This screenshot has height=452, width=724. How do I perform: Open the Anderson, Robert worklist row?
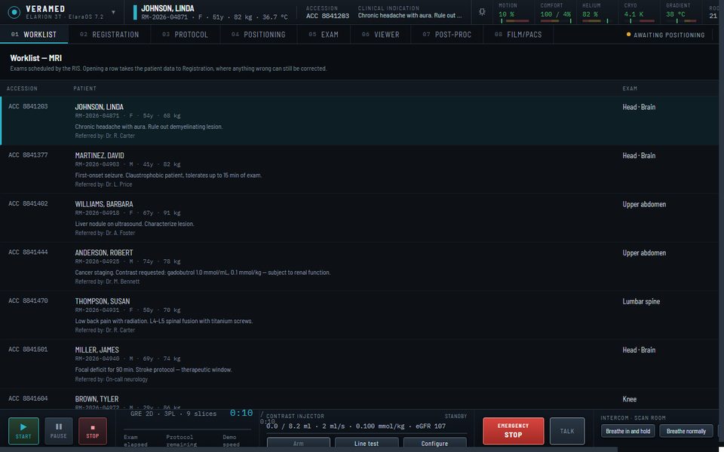(x=359, y=267)
